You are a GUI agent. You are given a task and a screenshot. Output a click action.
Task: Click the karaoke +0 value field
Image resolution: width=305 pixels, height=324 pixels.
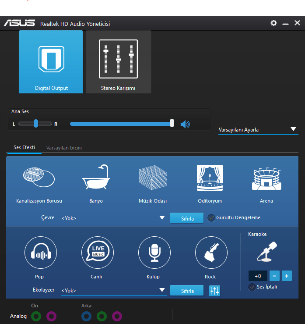(x=258, y=276)
